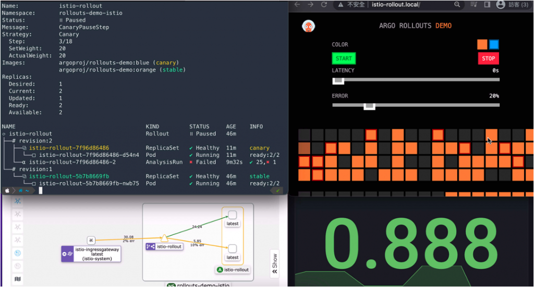Click the red STOP button
534x287 pixels.
pos(488,58)
